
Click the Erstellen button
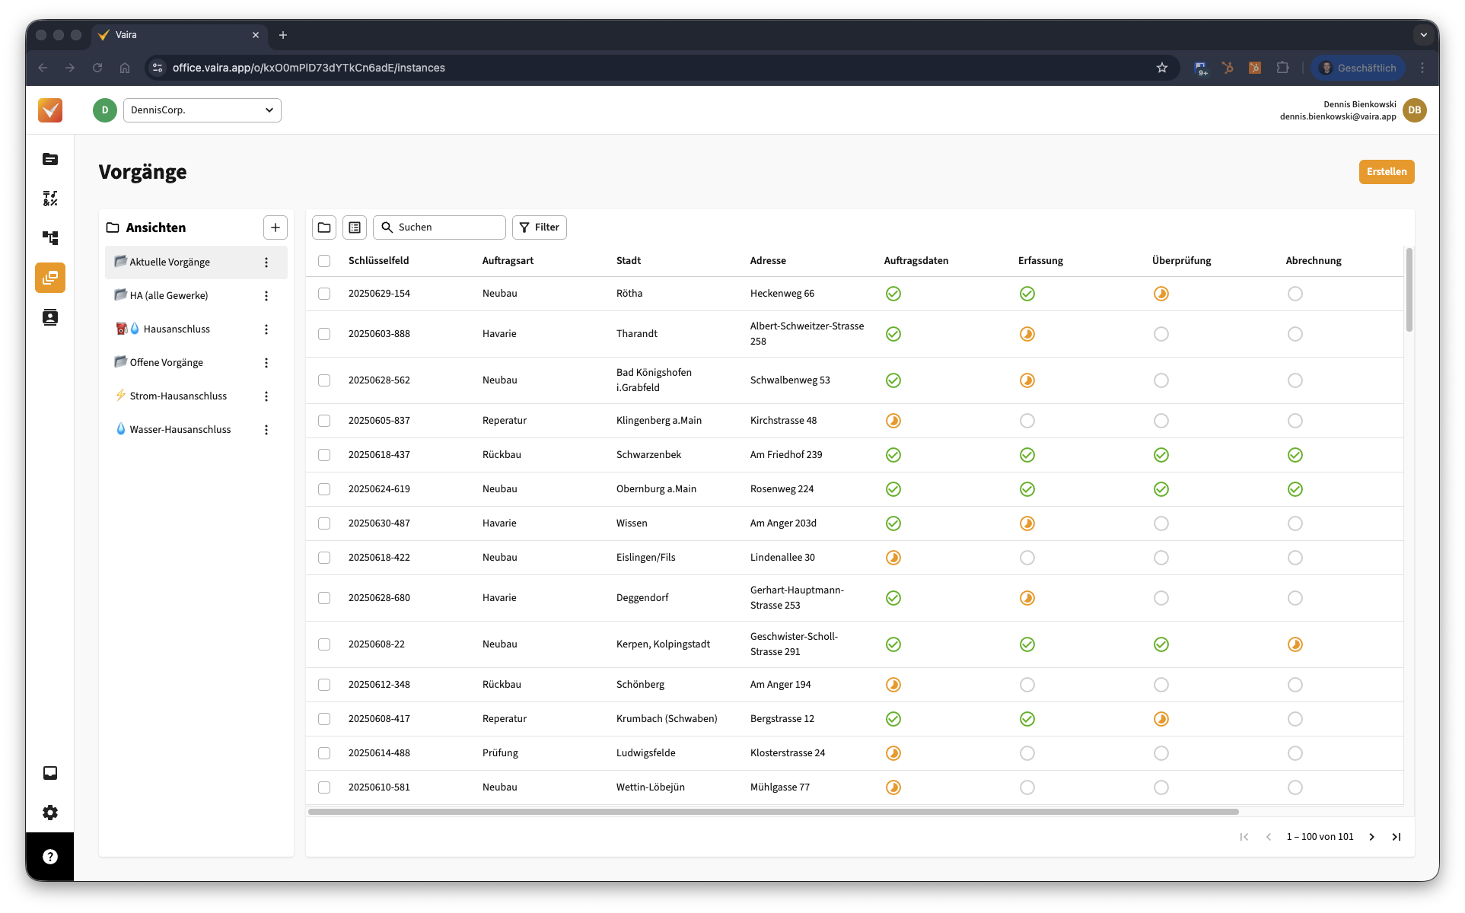click(x=1387, y=172)
